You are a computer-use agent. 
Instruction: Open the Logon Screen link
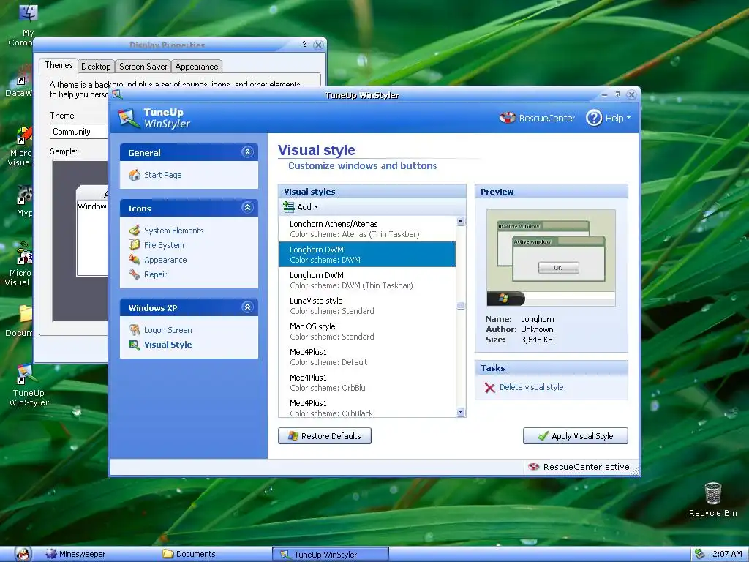click(x=168, y=330)
